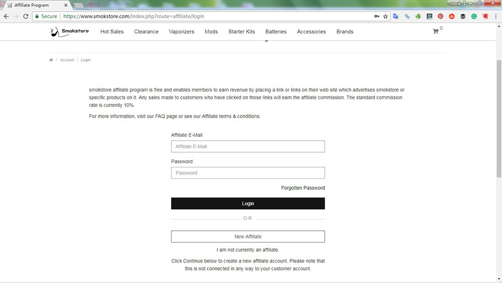Viewport: 502px width, 283px height.
Task: Click the address bar URL
Action: [x=134, y=17]
